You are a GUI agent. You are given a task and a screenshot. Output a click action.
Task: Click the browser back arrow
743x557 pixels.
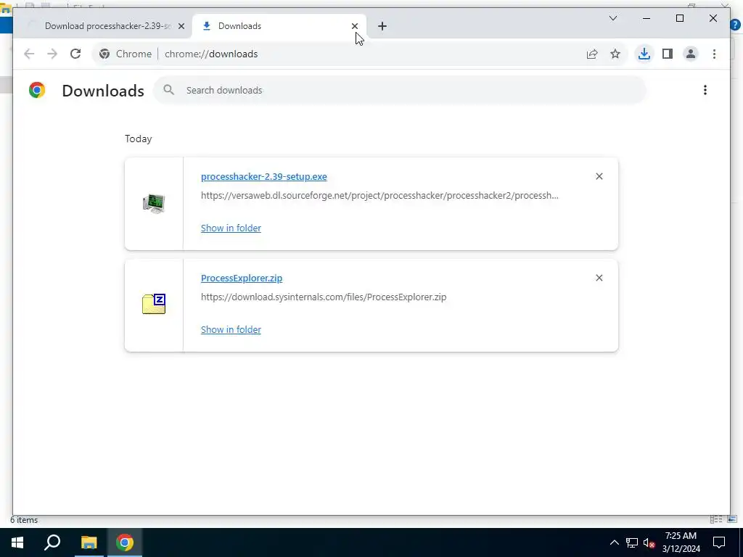point(29,54)
